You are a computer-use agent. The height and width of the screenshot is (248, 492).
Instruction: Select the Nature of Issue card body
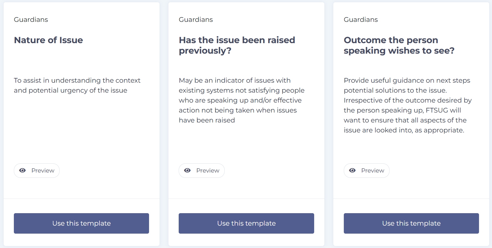[81, 100]
